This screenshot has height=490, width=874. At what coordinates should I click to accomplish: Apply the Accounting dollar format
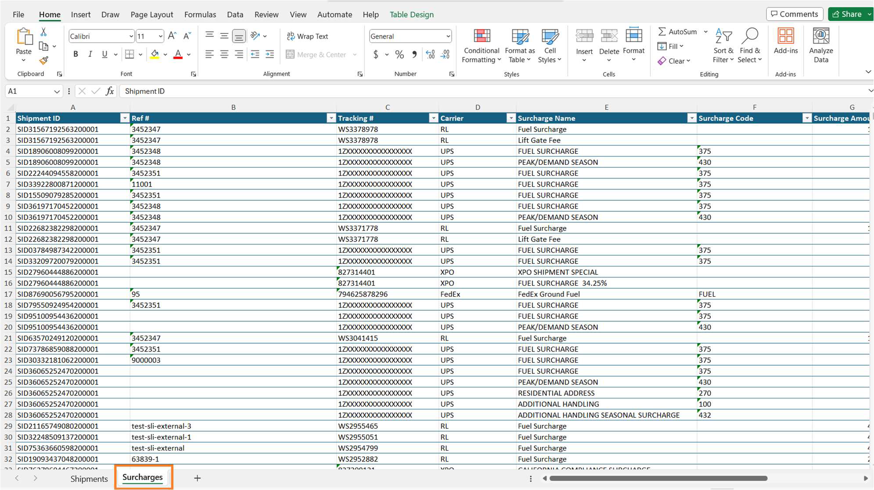(x=376, y=54)
